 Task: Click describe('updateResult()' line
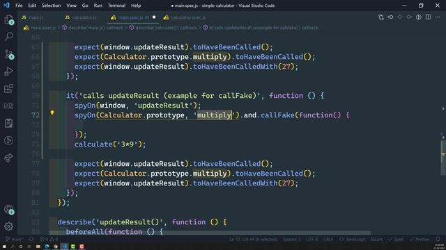pos(142,222)
